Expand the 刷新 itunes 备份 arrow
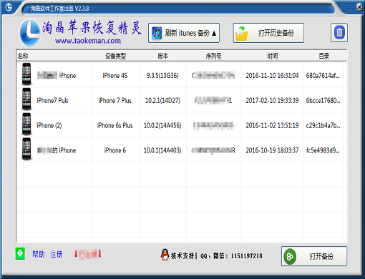 (x=214, y=33)
